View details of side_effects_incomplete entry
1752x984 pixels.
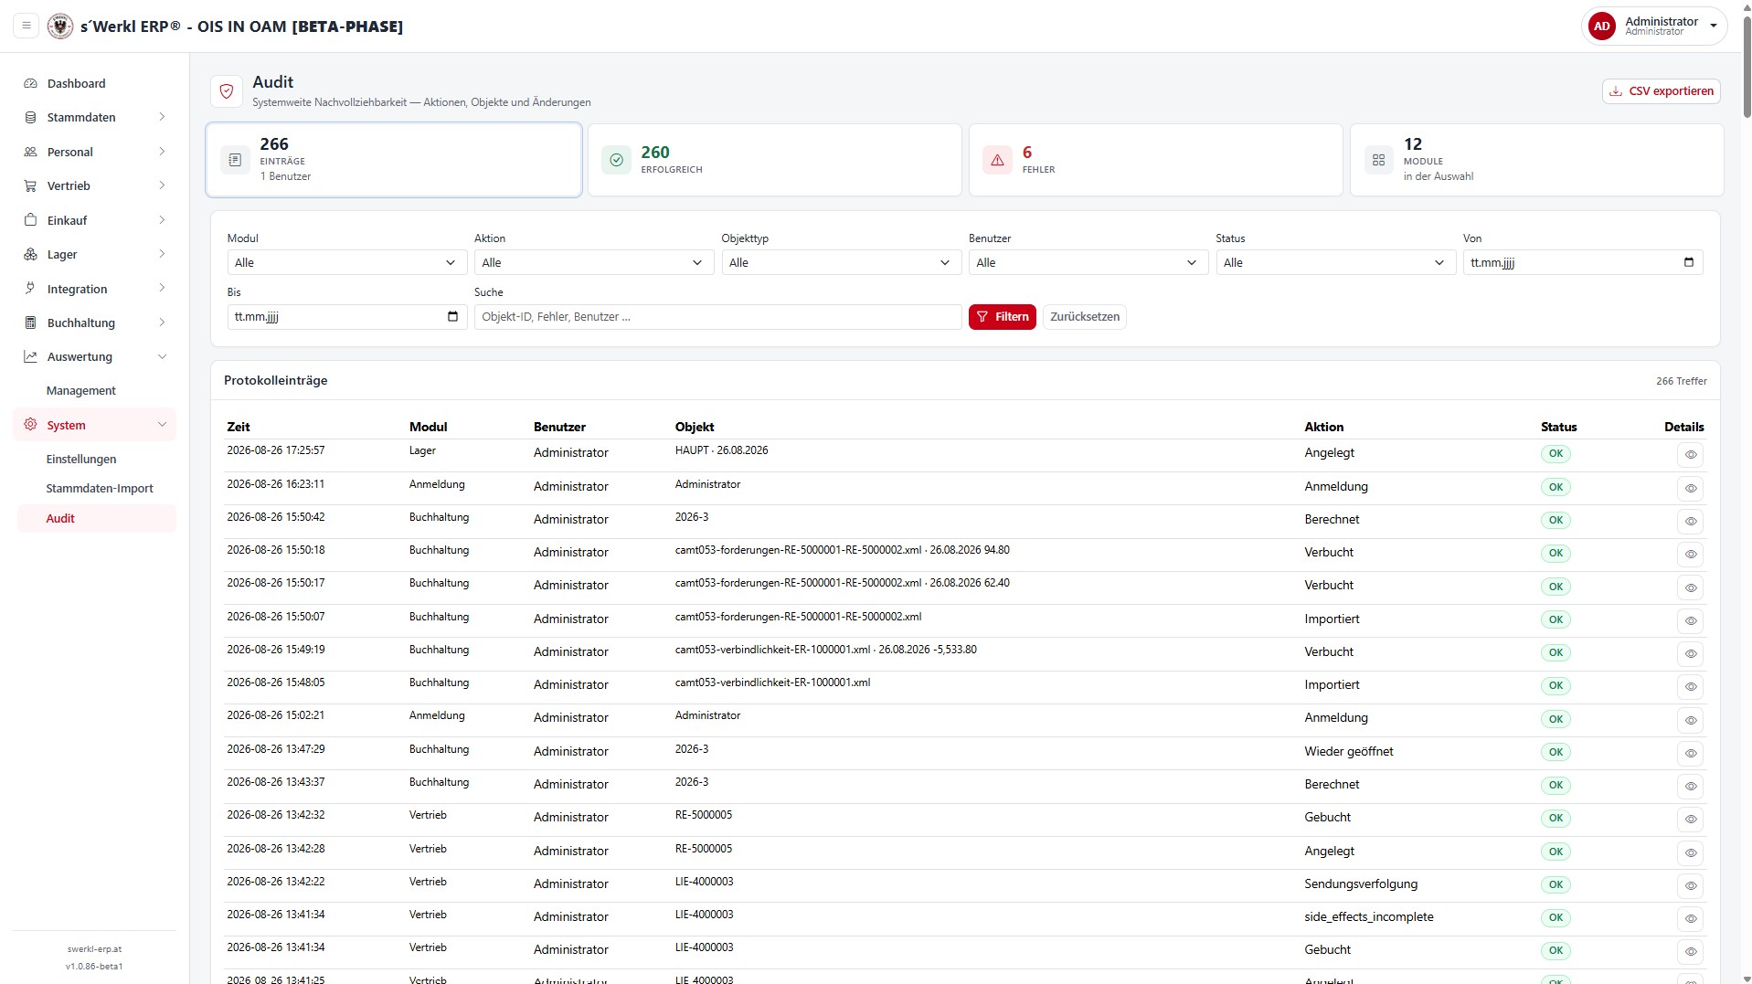tap(1690, 918)
